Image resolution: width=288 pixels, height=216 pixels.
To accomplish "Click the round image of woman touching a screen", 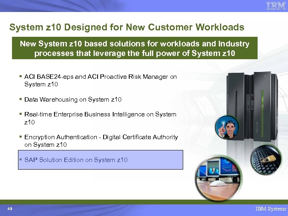I will pos(227,128).
